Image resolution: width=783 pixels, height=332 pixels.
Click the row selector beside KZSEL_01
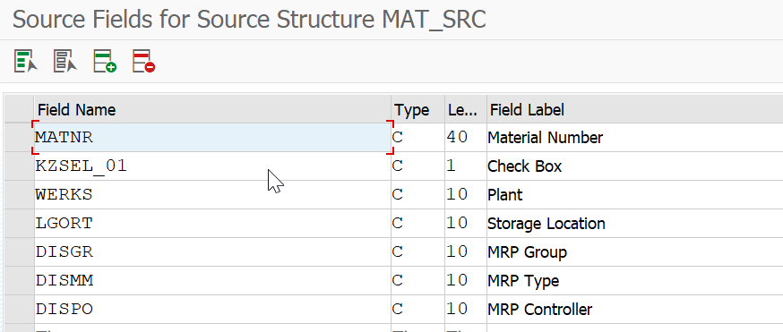19,166
